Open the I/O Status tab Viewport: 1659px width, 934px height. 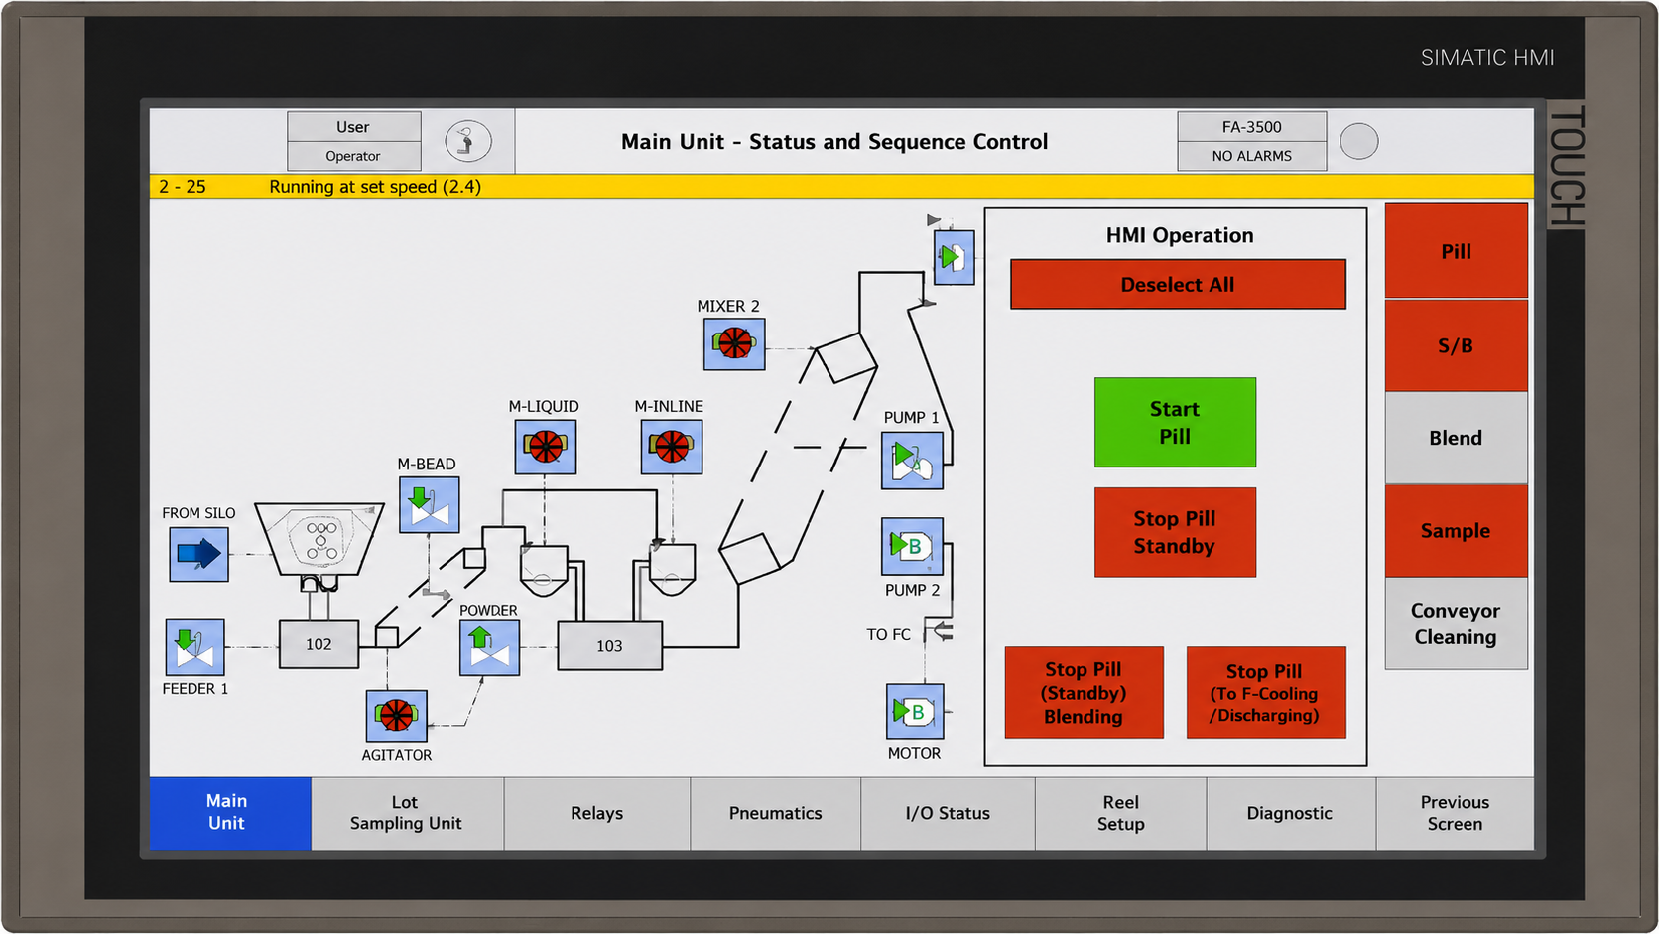[x=948, y=813]
